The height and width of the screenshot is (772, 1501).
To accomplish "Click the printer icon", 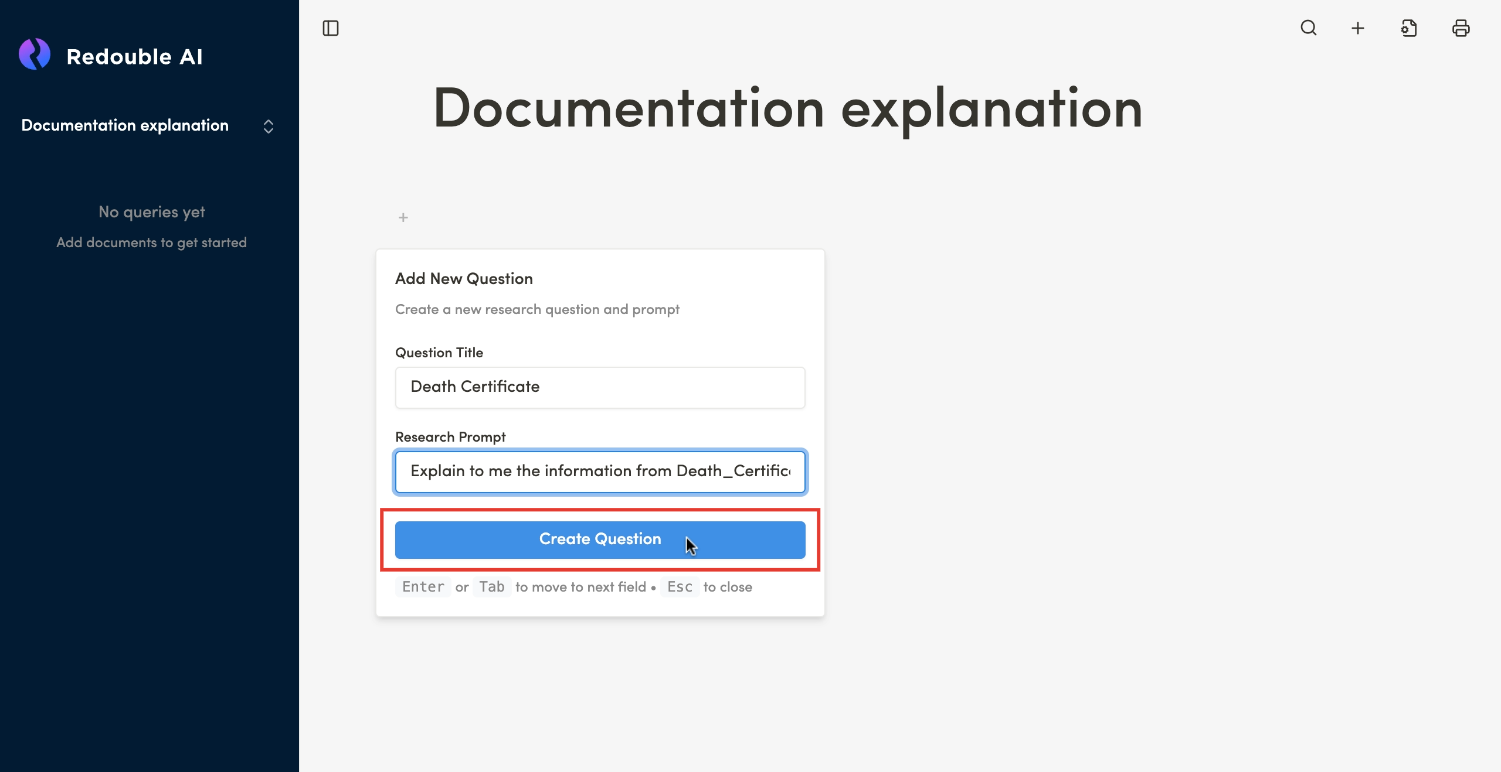I will [x=1461, y=28].
